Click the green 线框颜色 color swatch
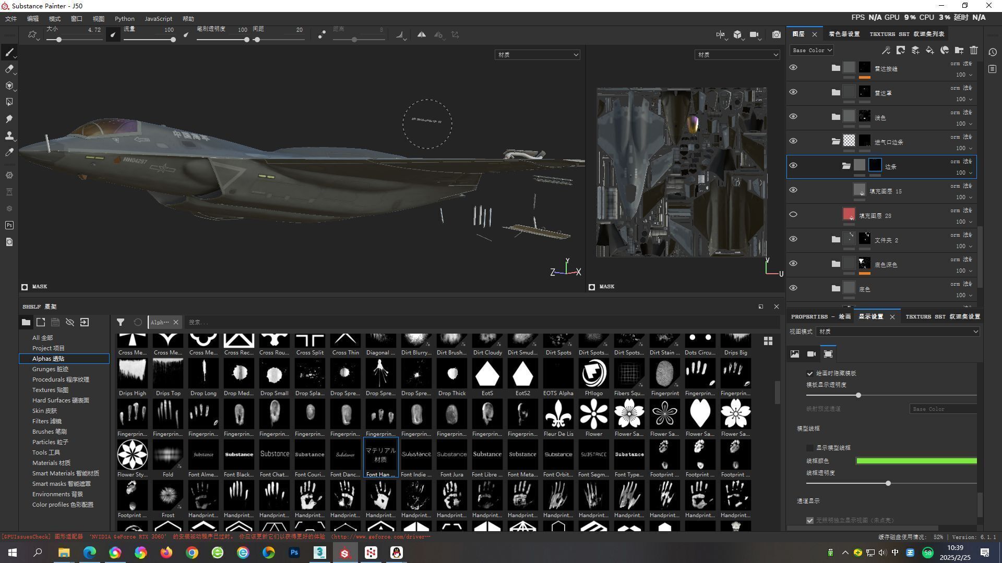This screenshot has width=1002, height=563. (x=916, y=461)
